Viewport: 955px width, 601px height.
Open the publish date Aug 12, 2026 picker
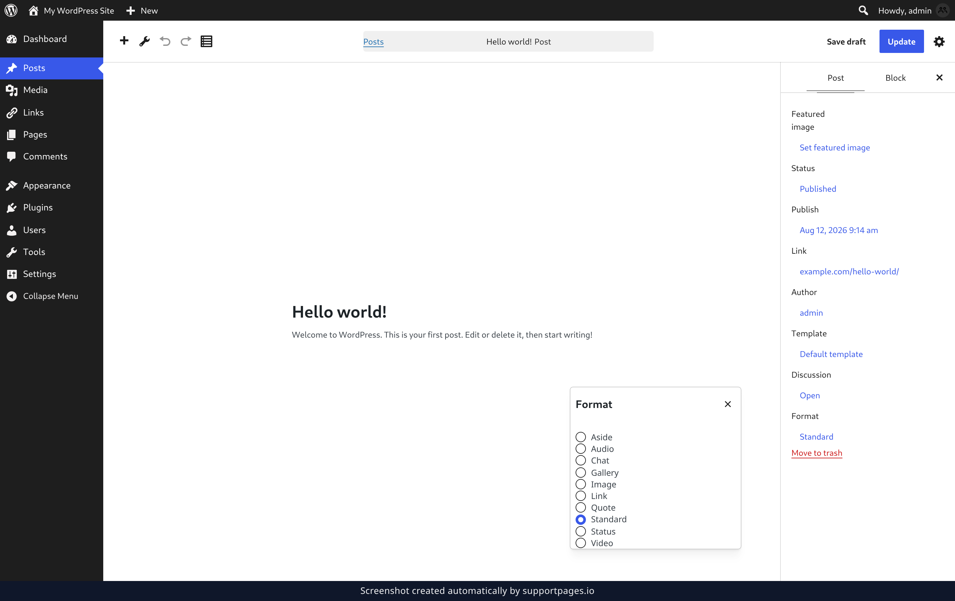839,230
